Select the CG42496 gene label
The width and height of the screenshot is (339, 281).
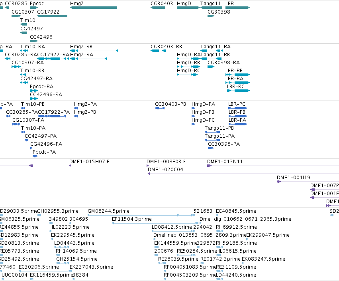[x=41, y=37]
